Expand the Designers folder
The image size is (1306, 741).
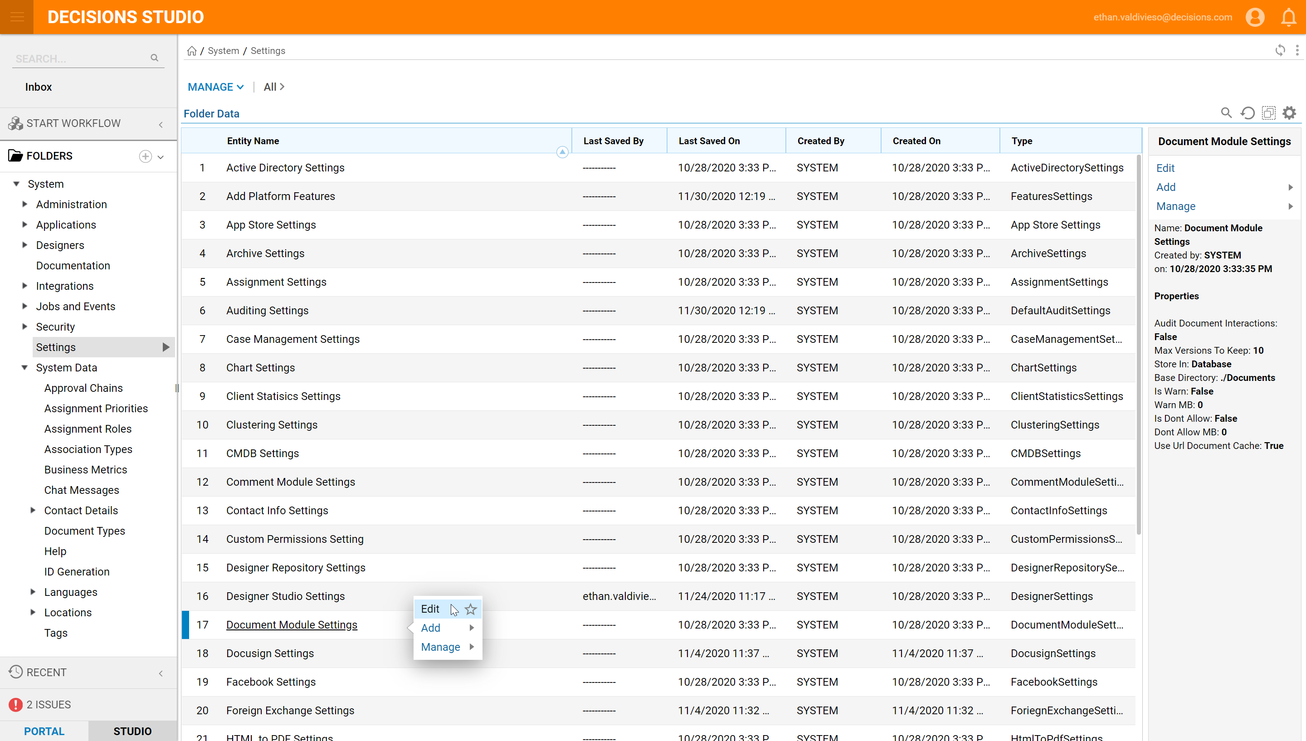24,245
